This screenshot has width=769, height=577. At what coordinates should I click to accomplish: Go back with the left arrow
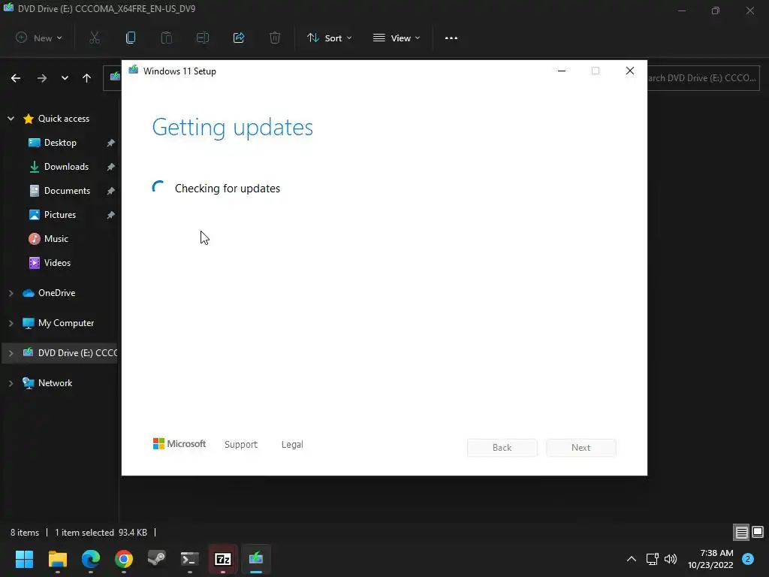(x=16, y=78)
